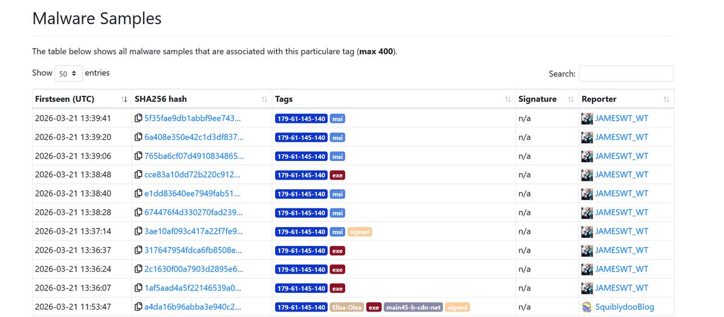
Task: Click msi tag in the 5f35fae9db1abbf9 row
Action: [337, 119]
